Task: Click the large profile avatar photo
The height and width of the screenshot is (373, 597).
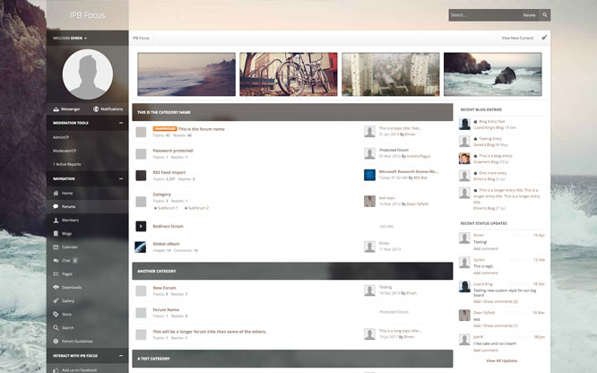Action: pos(88,74)
